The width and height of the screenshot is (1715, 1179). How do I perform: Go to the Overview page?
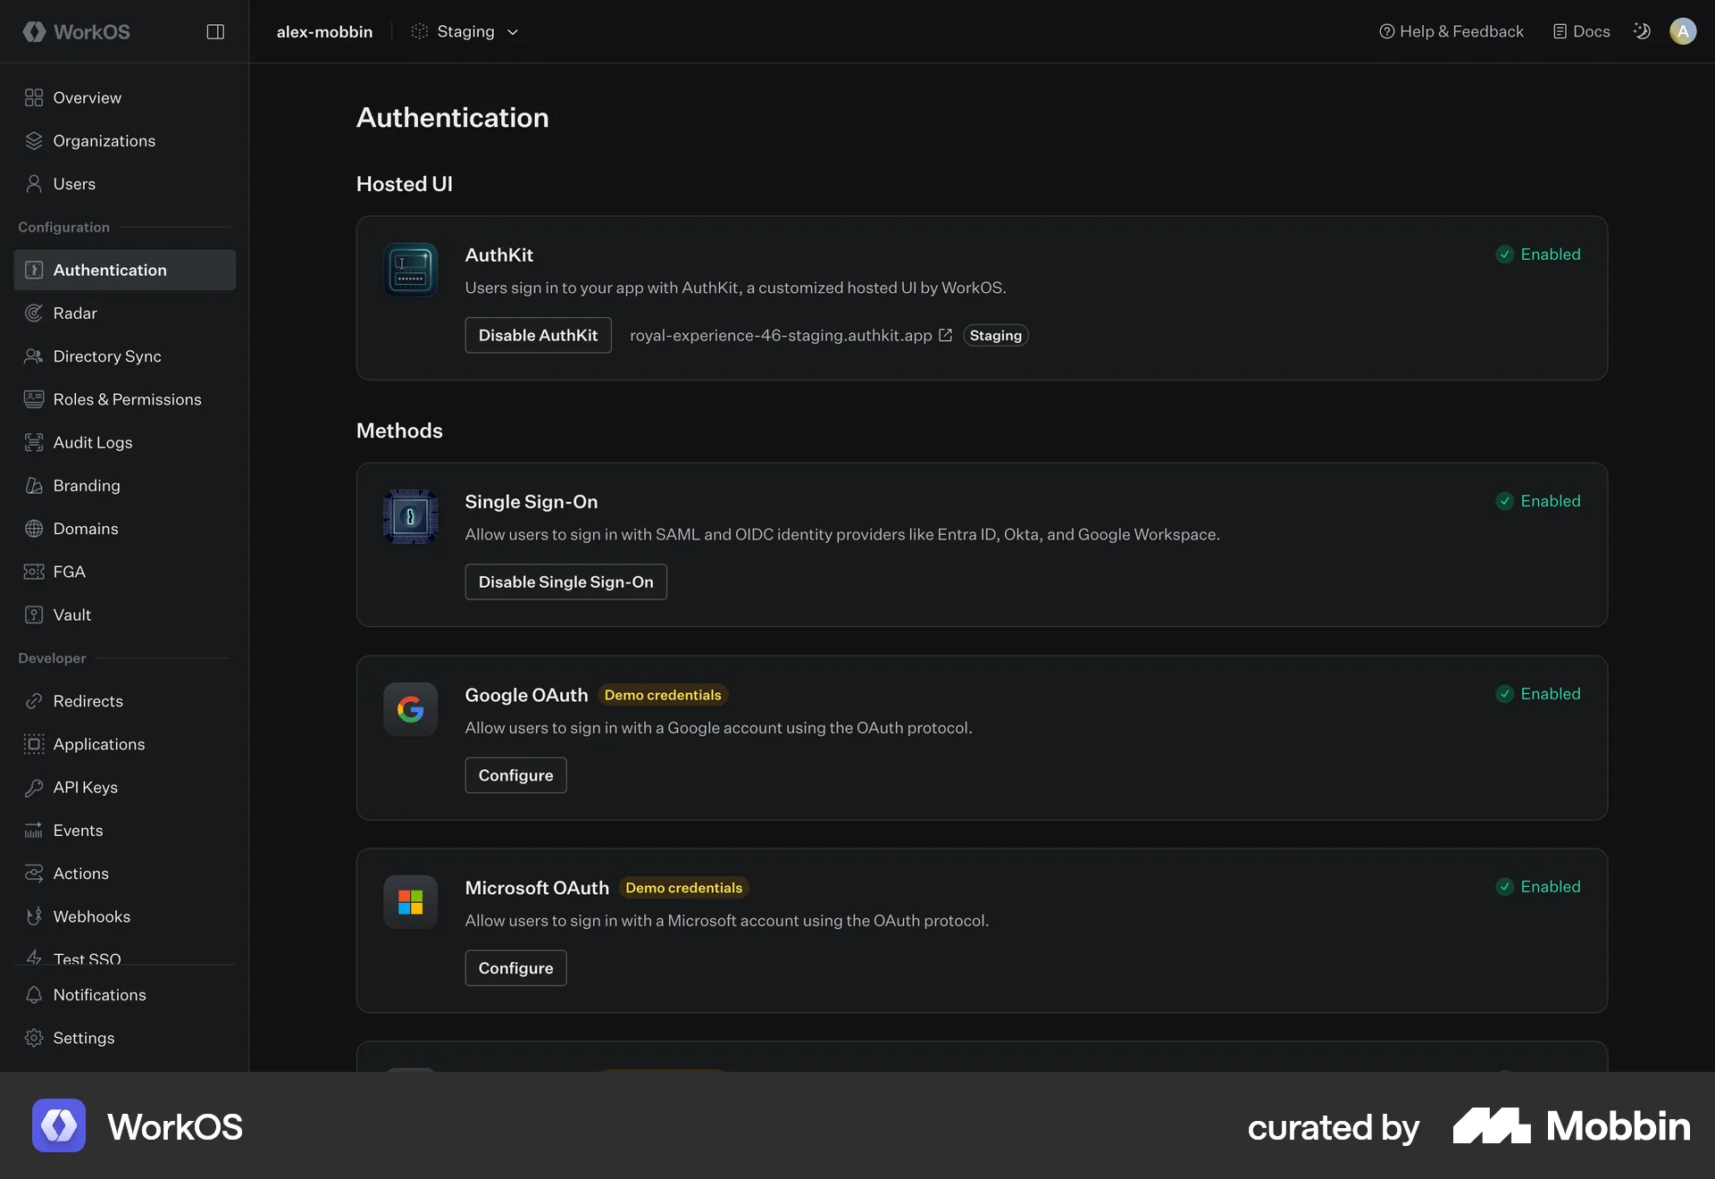tap(87, 97)
